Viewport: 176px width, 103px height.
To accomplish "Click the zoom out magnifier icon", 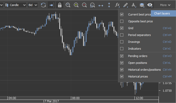I will tap(84, 5).
